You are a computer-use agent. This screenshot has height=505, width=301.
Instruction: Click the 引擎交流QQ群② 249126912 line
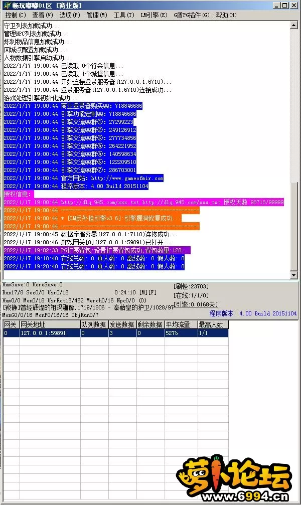point(70,130)
